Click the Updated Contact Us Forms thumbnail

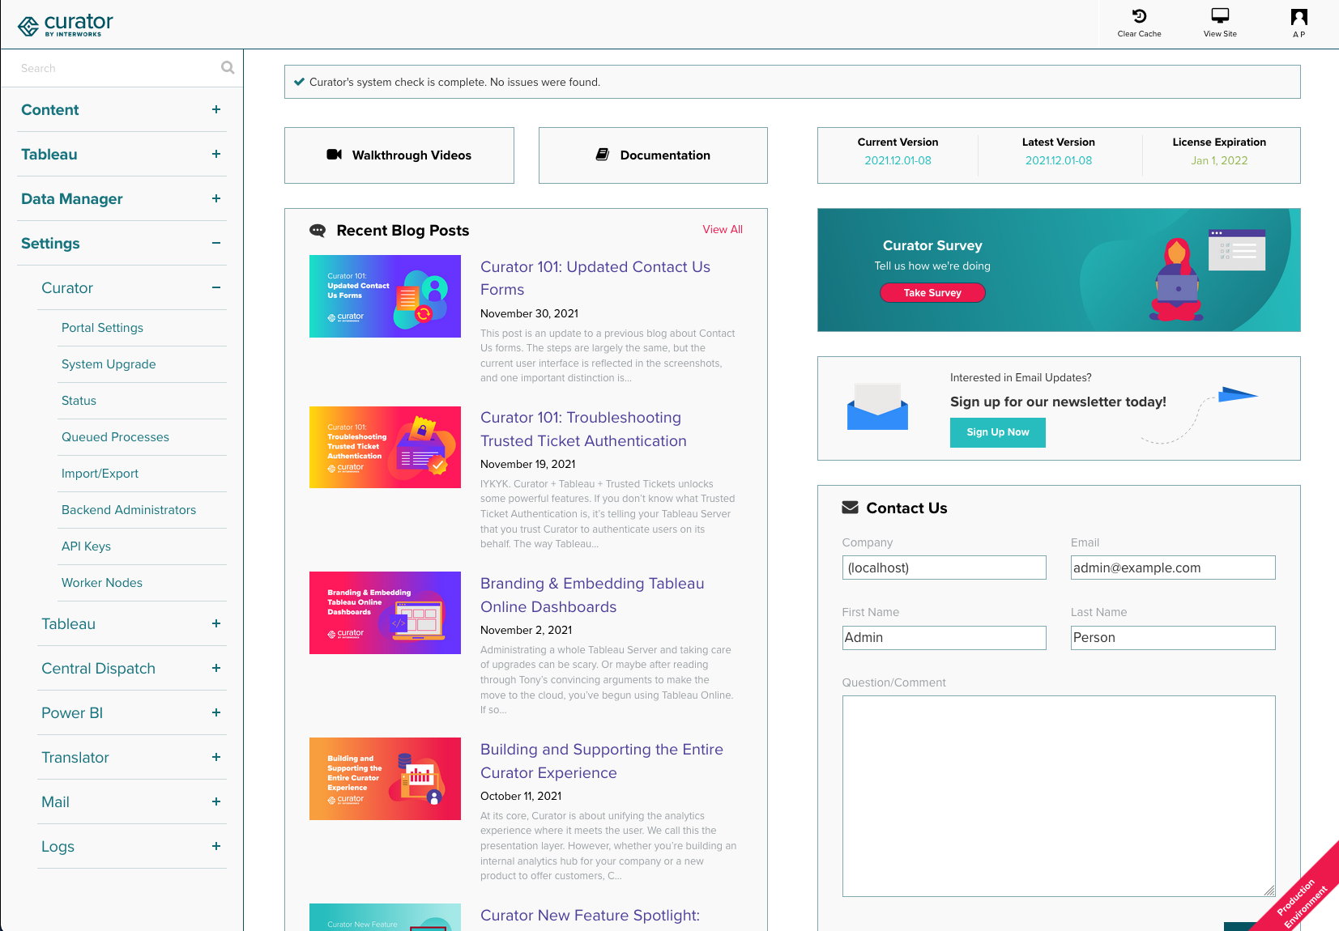click(x=385, y=296)
